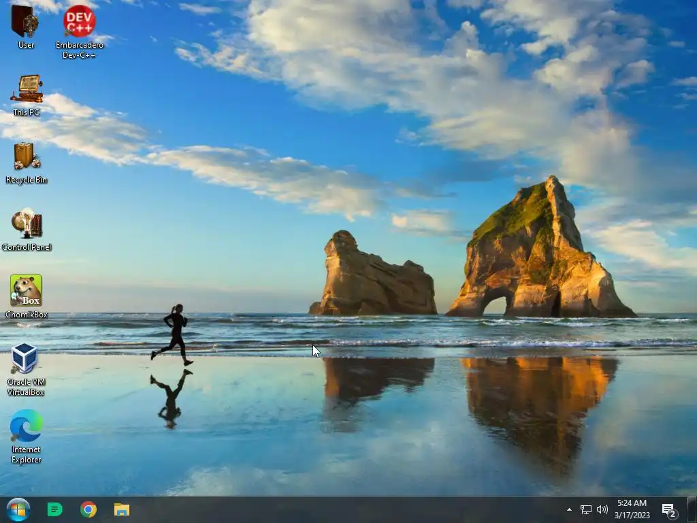Launch Google Chrome from taskbar
The image size is (697, 523).
point(88,509)
